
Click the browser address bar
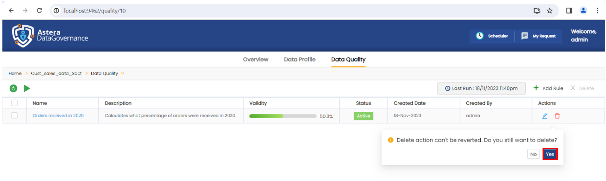276,11
